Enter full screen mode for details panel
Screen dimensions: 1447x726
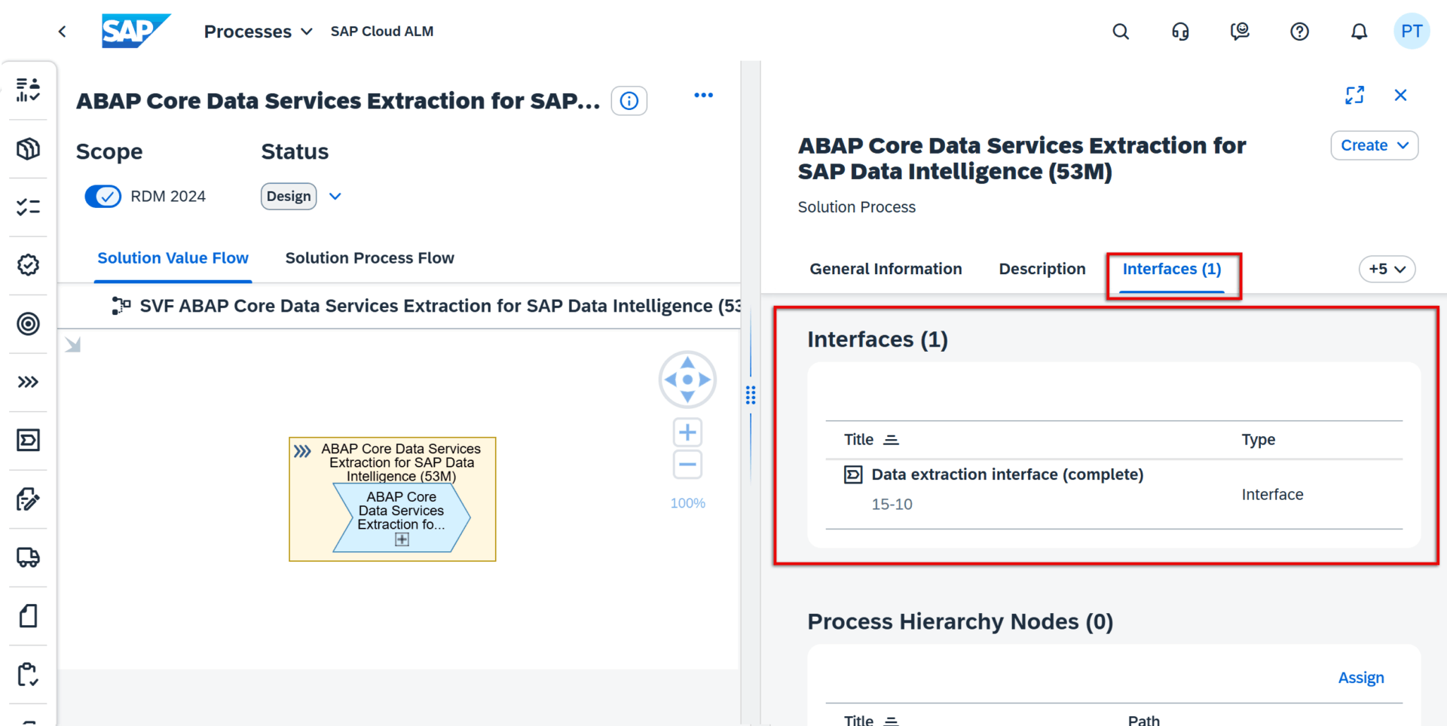[x=1354, y=95]
